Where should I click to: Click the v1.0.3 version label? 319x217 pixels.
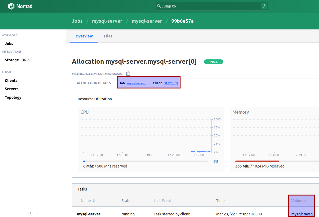point(33,213)
